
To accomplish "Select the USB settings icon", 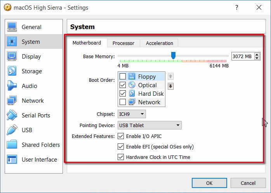I will click(x=12, y=130).
